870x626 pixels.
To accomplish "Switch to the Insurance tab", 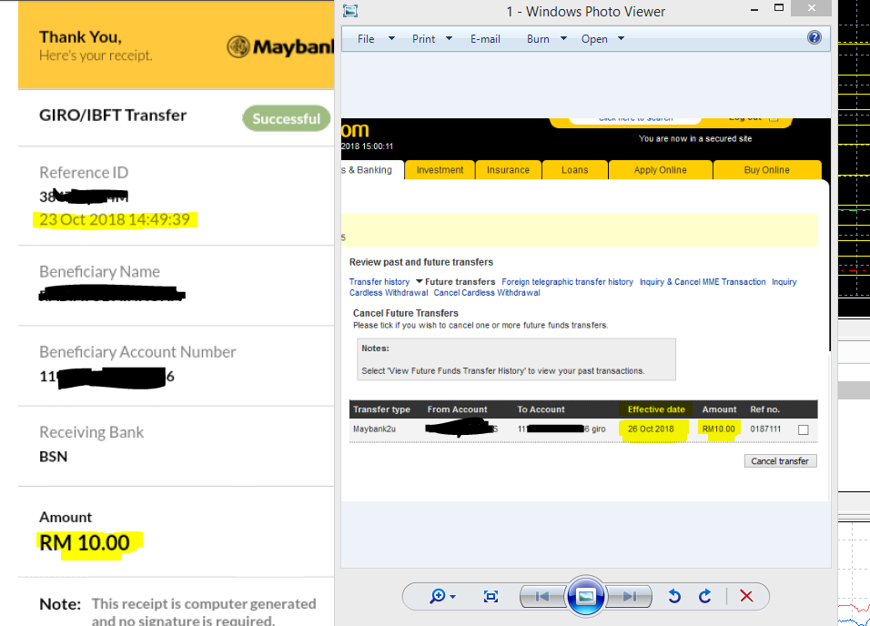I will coord(508,170).
